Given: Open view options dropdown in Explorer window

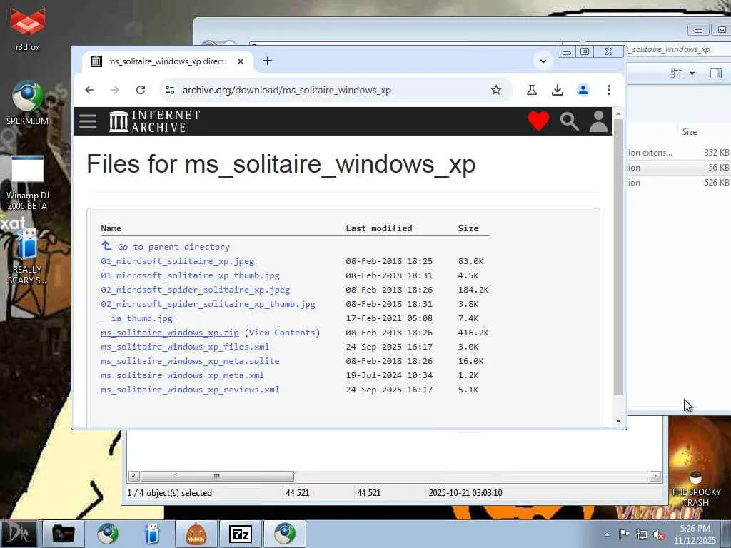Looking at the screenshot, I should click(x=692, y=73).
